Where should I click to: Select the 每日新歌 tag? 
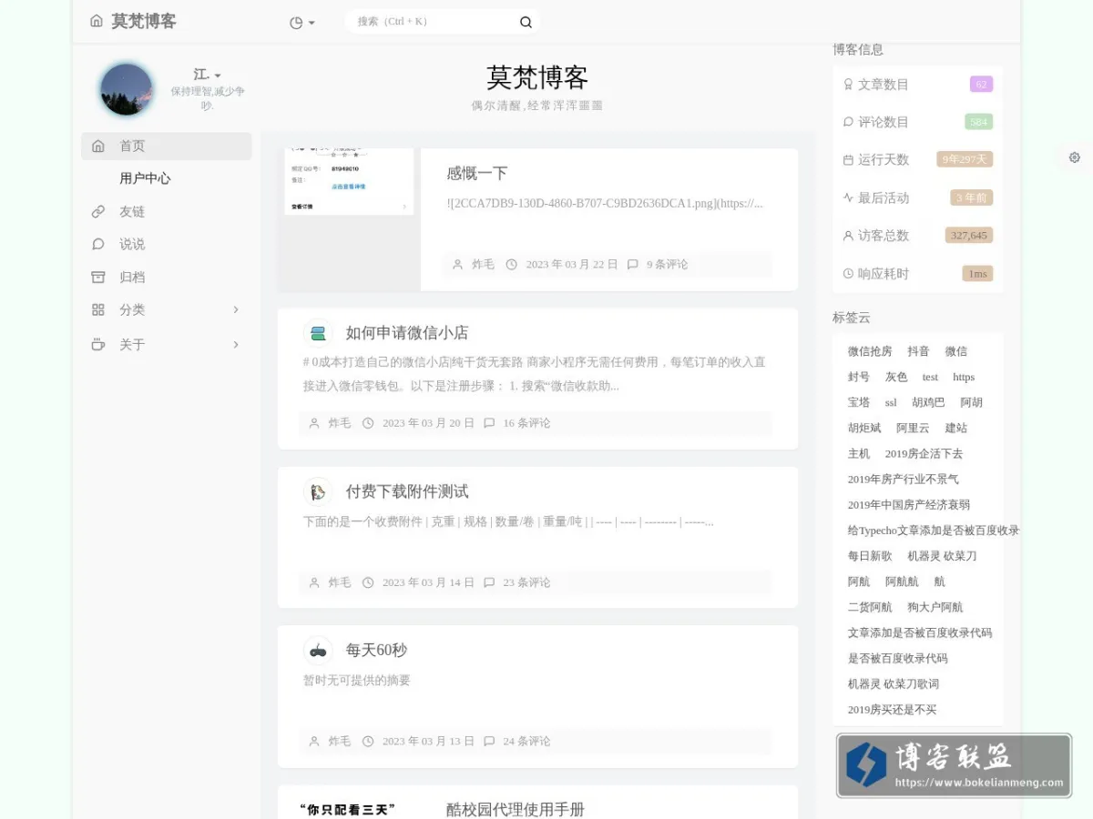pos(870,556)
